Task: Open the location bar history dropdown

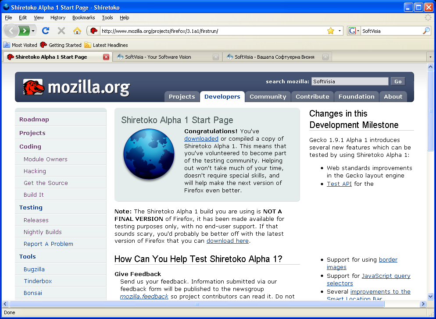Action: click(x=340, y=31)
